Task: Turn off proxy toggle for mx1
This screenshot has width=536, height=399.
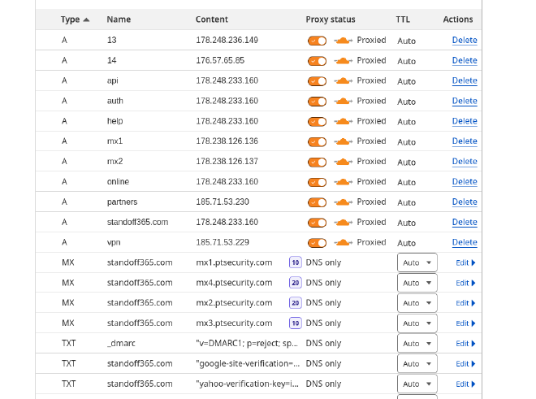Action: click(x=317, y=141)
